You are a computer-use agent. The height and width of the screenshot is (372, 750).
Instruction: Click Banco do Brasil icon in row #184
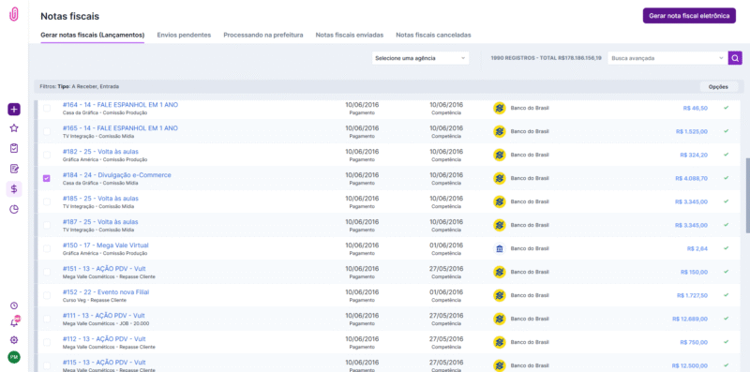pos(500,178)
